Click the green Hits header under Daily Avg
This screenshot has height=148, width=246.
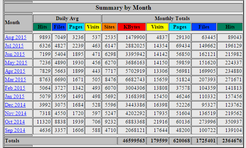(x=42, y=27)
